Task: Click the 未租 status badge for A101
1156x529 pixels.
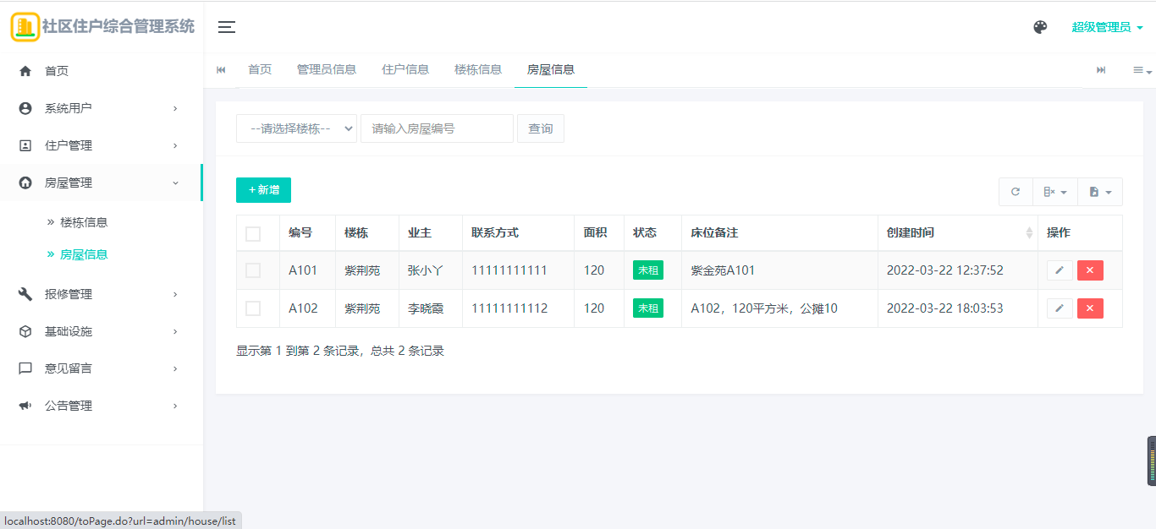Action: (648, 270)
